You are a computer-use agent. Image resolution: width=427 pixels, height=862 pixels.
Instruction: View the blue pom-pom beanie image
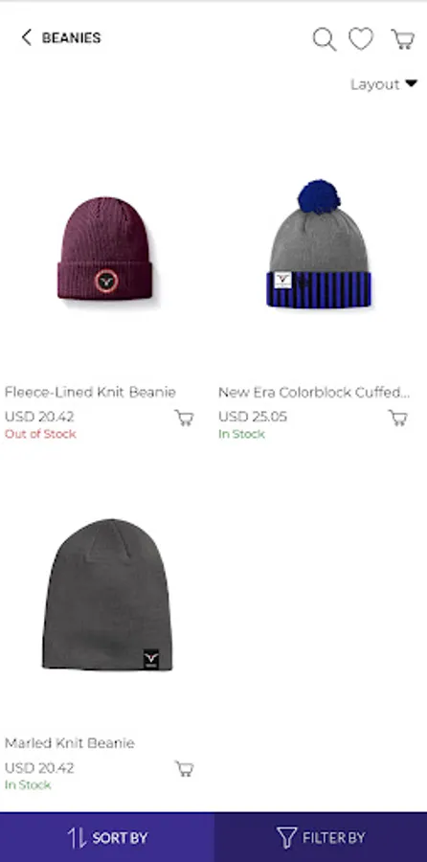point(319,243)
